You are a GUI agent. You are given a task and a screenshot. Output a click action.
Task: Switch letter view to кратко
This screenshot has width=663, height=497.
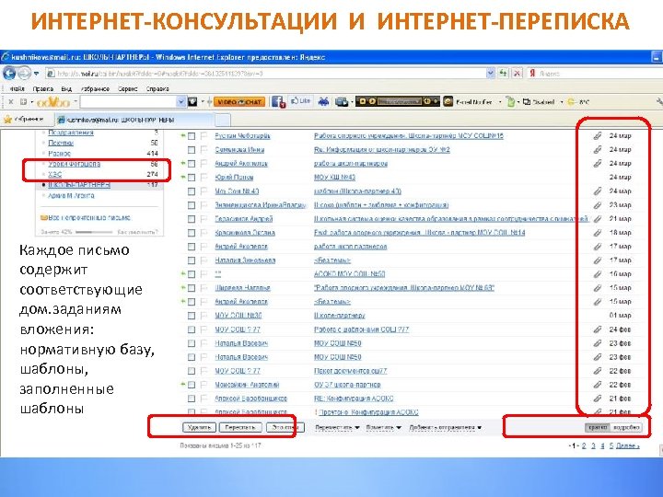point(598,427)
